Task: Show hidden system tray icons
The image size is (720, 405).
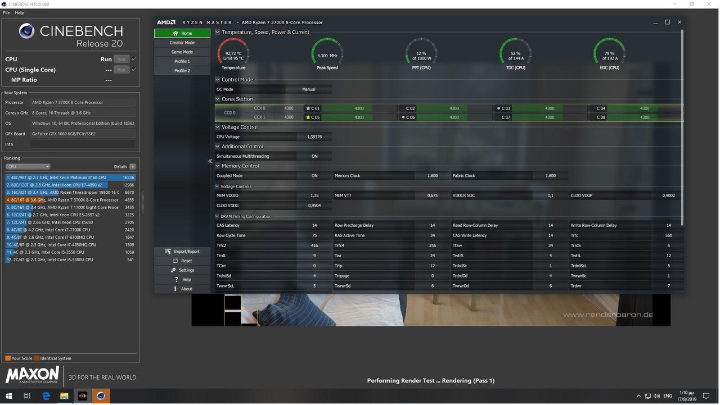Action: 638,396
